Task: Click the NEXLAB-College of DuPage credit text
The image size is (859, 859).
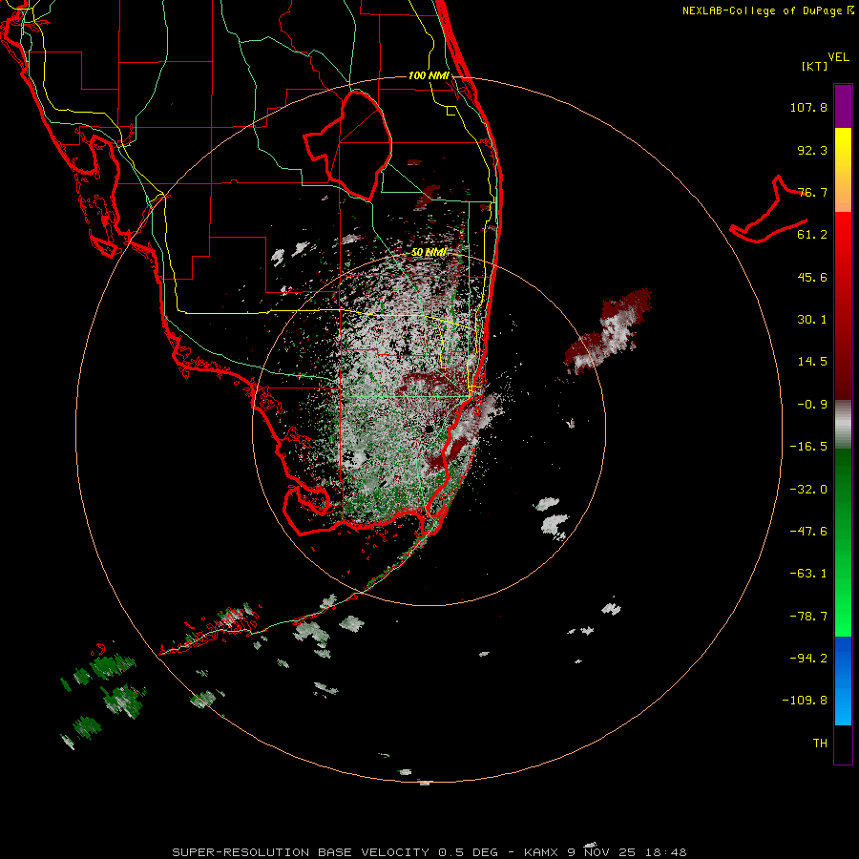Action: (x=767, y=10)
